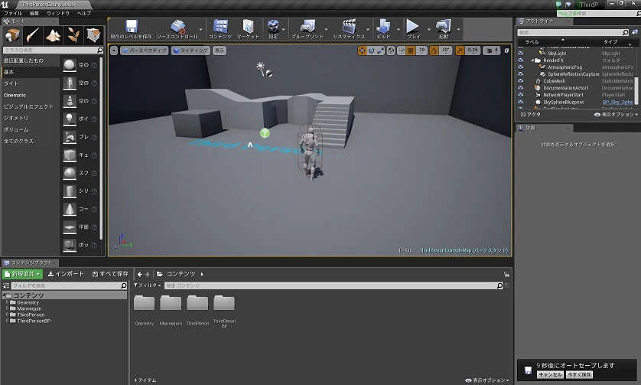Viewport: 641px width, 385px height.
Task: Click the インポート button in Content Browser
Action: (x=66, y=274)
